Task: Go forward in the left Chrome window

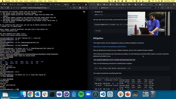Action: (5, 8)
